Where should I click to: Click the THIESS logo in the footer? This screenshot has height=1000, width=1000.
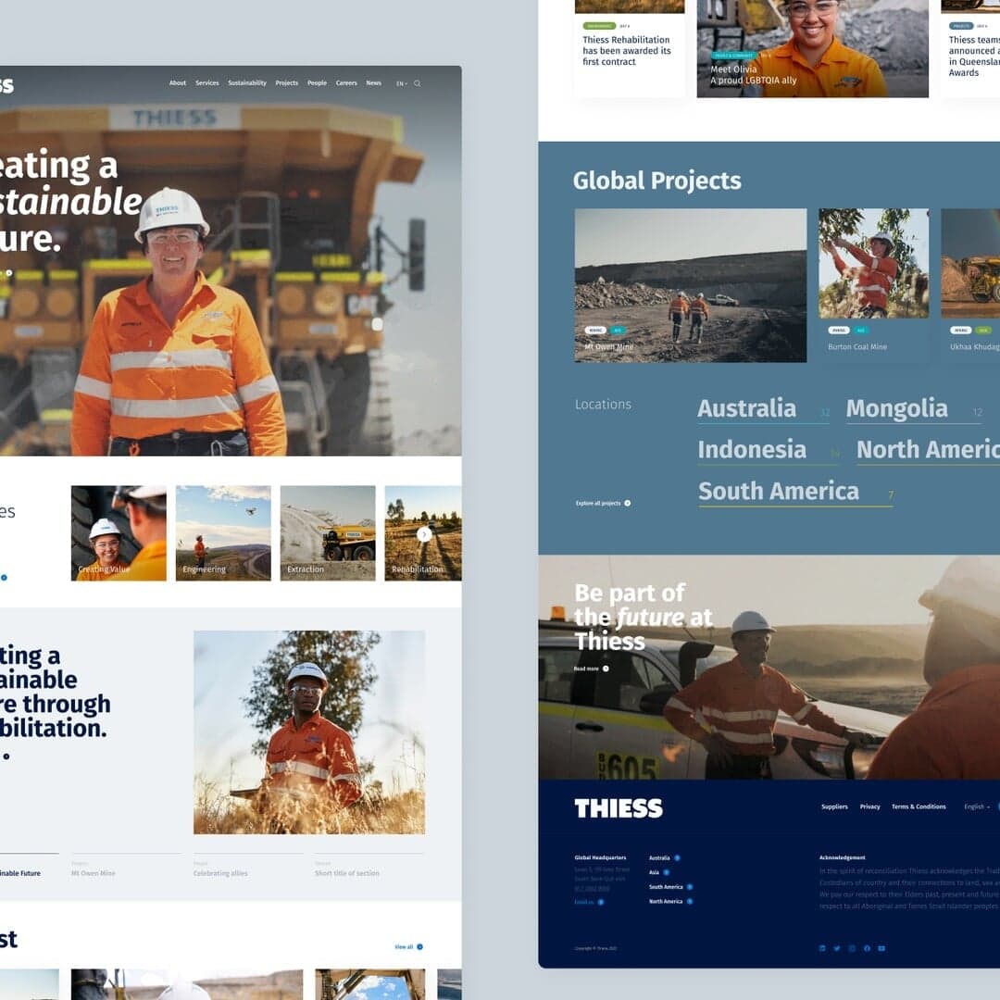(x=619, y=807)
